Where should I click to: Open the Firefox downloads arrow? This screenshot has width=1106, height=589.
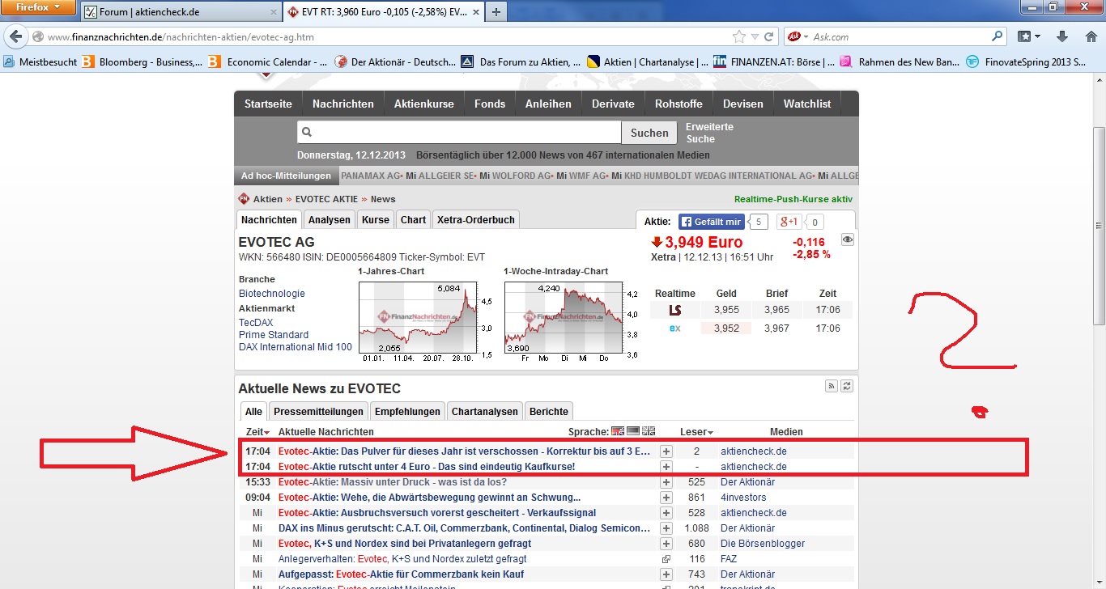coord(1062,36)
